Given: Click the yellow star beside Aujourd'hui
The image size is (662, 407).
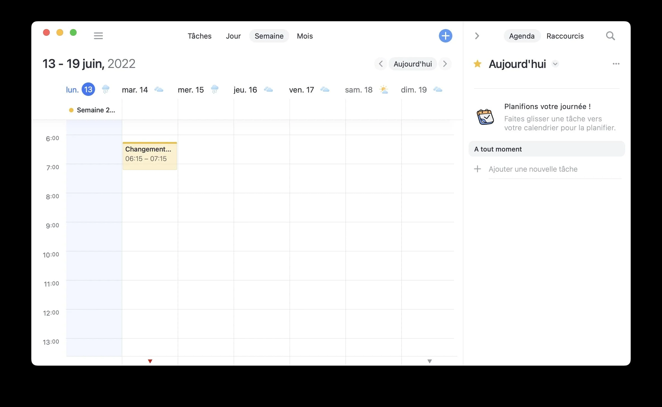Looking at the screenshot, I should 477,64.
